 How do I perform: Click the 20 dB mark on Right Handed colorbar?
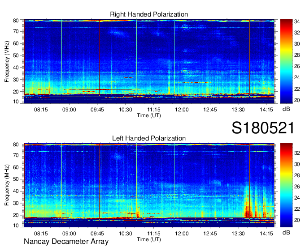(297, 100)
